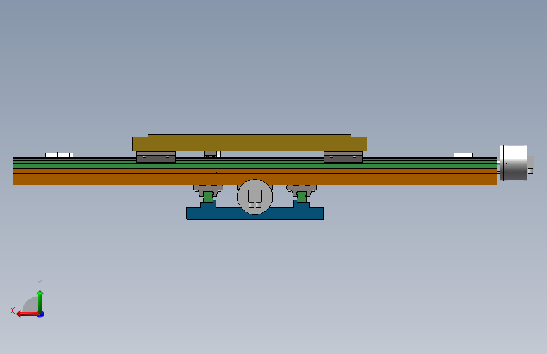Select the left small green lower rail
This screenshot has width=547, height=354.
pos(208,197)
